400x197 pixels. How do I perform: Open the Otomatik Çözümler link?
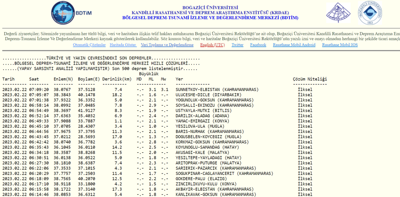coord(89,45)
